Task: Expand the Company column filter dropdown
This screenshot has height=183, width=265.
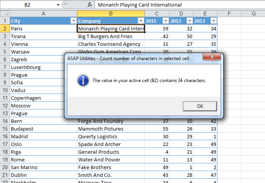Action: [140, 21]
